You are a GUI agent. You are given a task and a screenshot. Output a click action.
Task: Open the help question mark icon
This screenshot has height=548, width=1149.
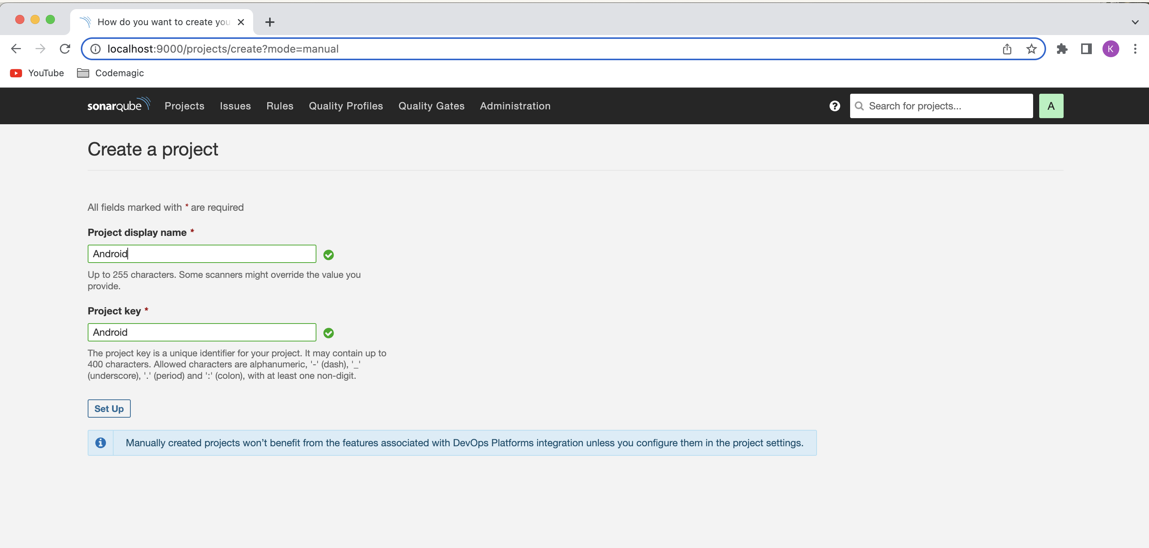click(834, 106)
